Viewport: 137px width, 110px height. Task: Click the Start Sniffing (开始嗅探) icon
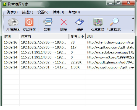pos(13,22)
